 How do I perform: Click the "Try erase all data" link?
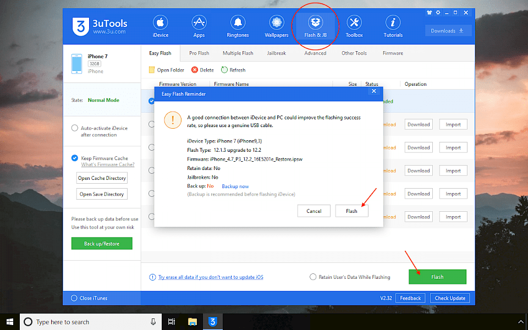(x=211, y=277)
